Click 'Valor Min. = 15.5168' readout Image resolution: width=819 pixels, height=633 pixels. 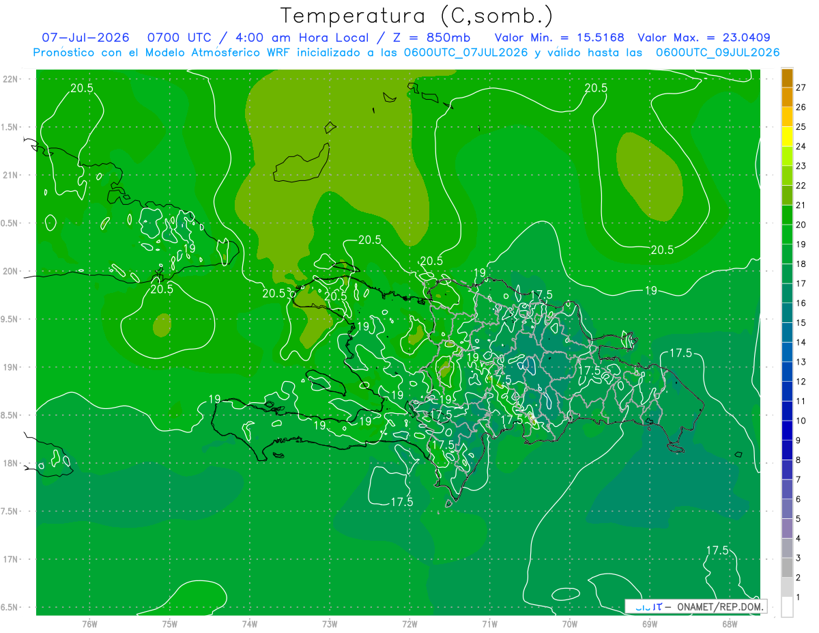[x=559, y=38]
